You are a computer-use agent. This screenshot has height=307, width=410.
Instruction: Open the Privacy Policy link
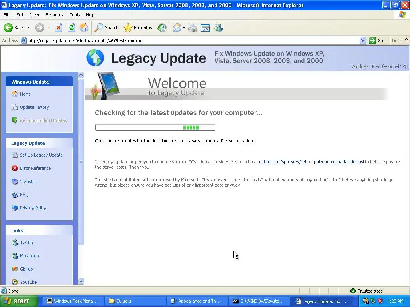click(33, 208)
